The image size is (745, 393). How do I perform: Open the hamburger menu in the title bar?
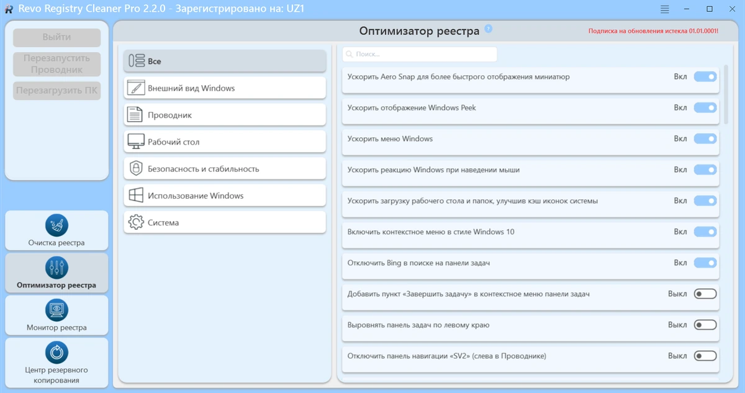tap(665, 9)
